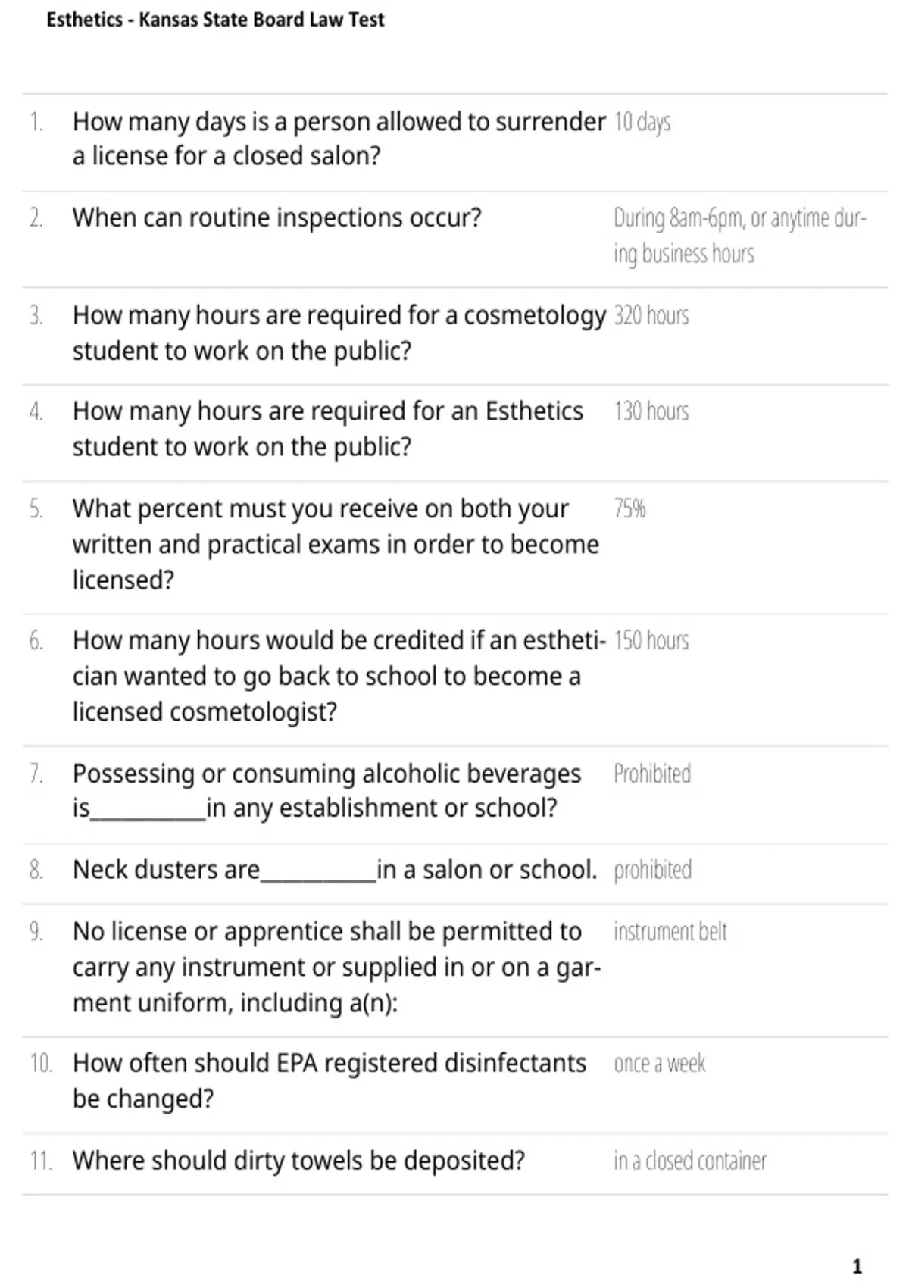The width and height of the screenshot is (909, 1288).
Task: Click the answer 'During 8am-6pm, or anytime during business hours'
Action: (739, 236)
